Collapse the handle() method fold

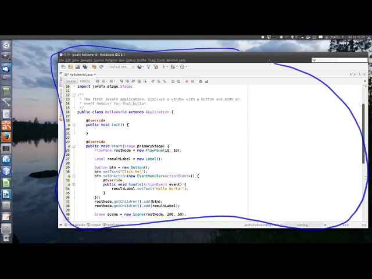coord(74,185)
